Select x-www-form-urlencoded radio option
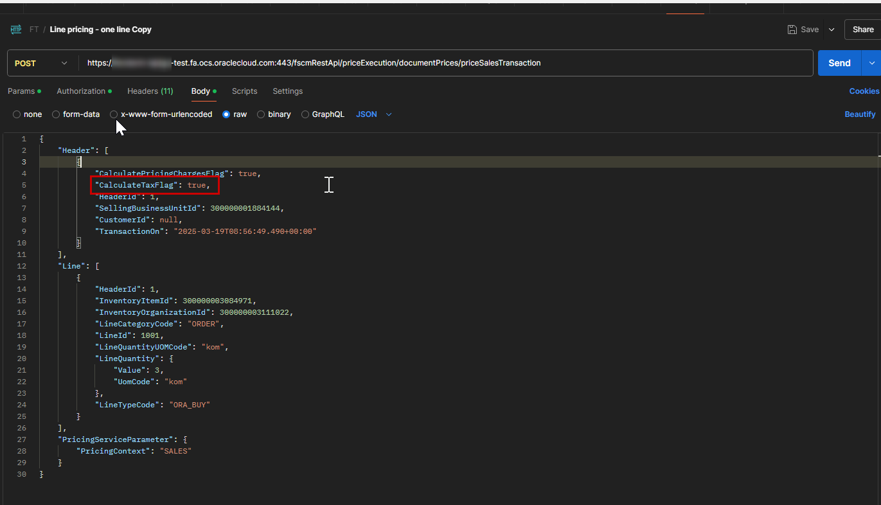This screenshot has width=881, height=505. click(x=114, y=114)
